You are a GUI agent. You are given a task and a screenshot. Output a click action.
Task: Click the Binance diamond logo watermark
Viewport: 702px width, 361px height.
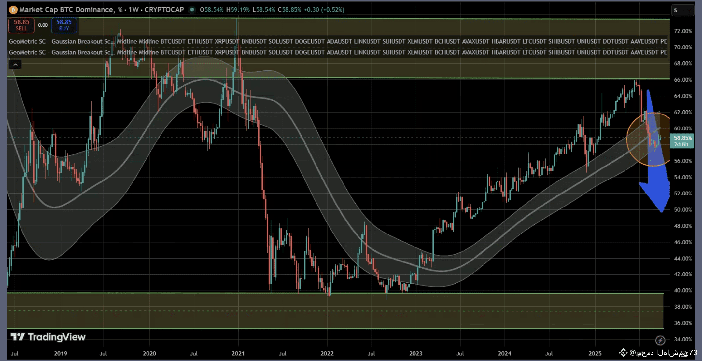623,353
